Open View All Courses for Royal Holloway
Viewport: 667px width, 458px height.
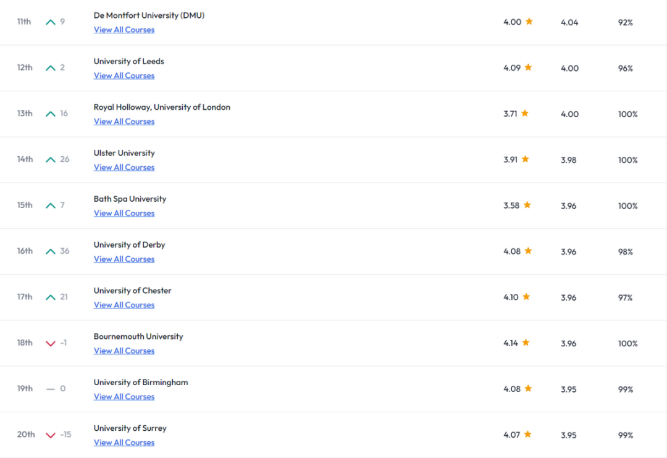(124, 122)
